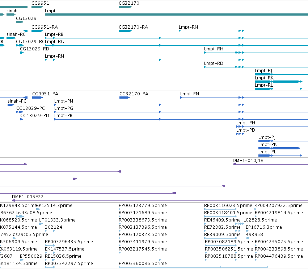This screenshot has width=308, height=269.
Task: Select the UT01333.3prime feature label
Action: 57,220
